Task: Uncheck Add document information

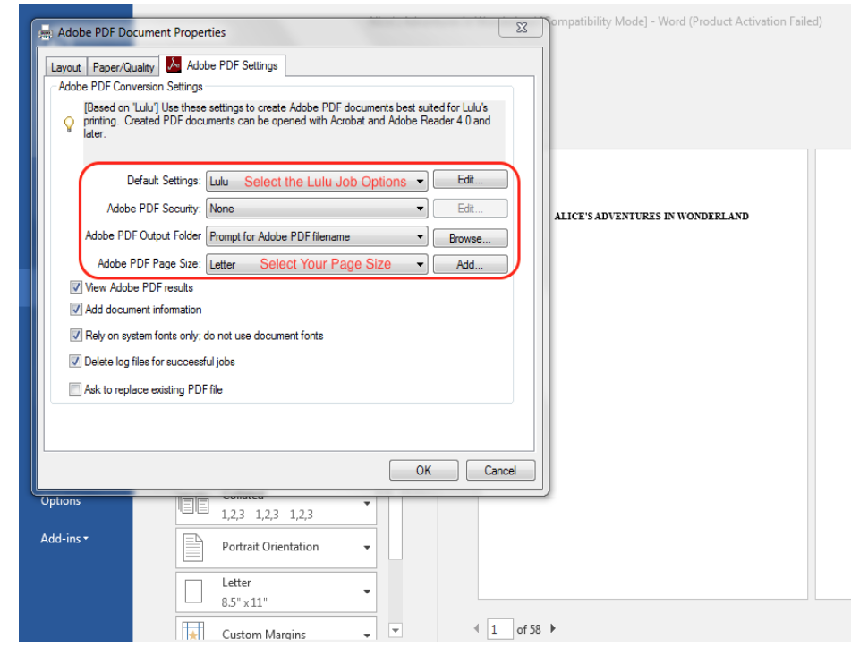Action: pos(76,310)
